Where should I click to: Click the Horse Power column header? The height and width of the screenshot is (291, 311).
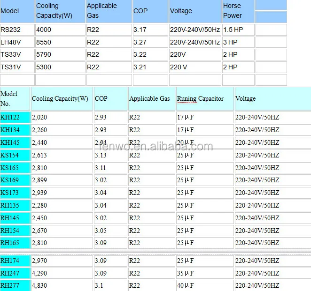tap(232, 11)
